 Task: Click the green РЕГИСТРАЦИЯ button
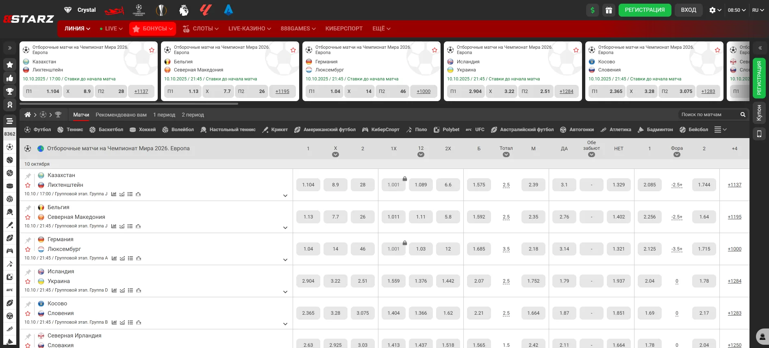[645, 10]
